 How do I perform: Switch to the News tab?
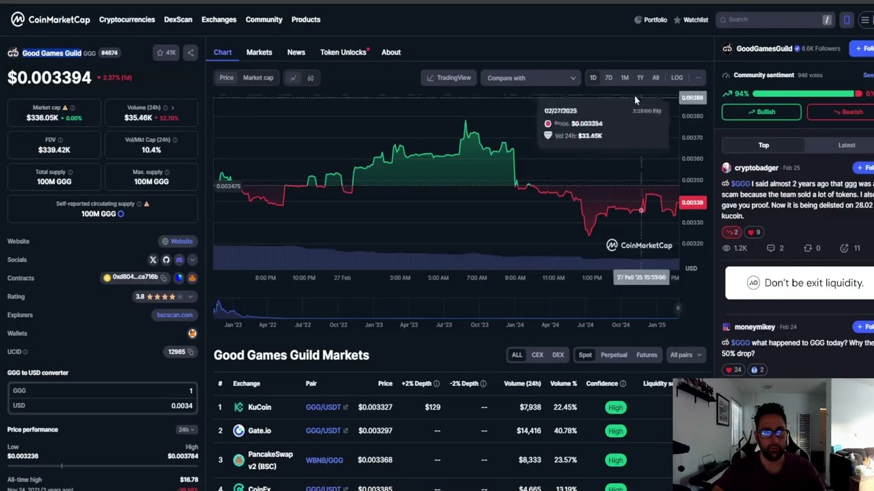296,53
